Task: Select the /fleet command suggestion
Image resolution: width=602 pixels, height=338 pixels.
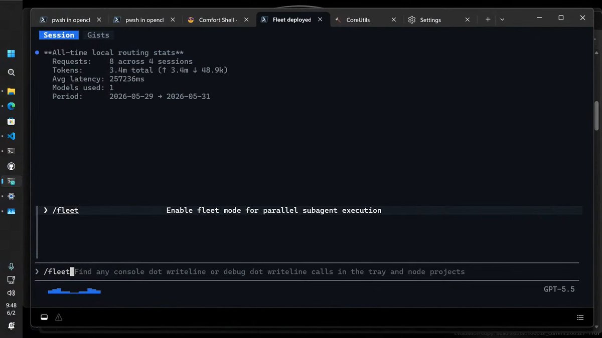Action: pos(310,210)
